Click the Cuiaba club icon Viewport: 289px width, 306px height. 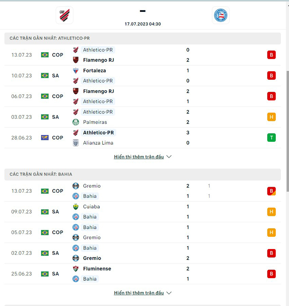[76, 207]
